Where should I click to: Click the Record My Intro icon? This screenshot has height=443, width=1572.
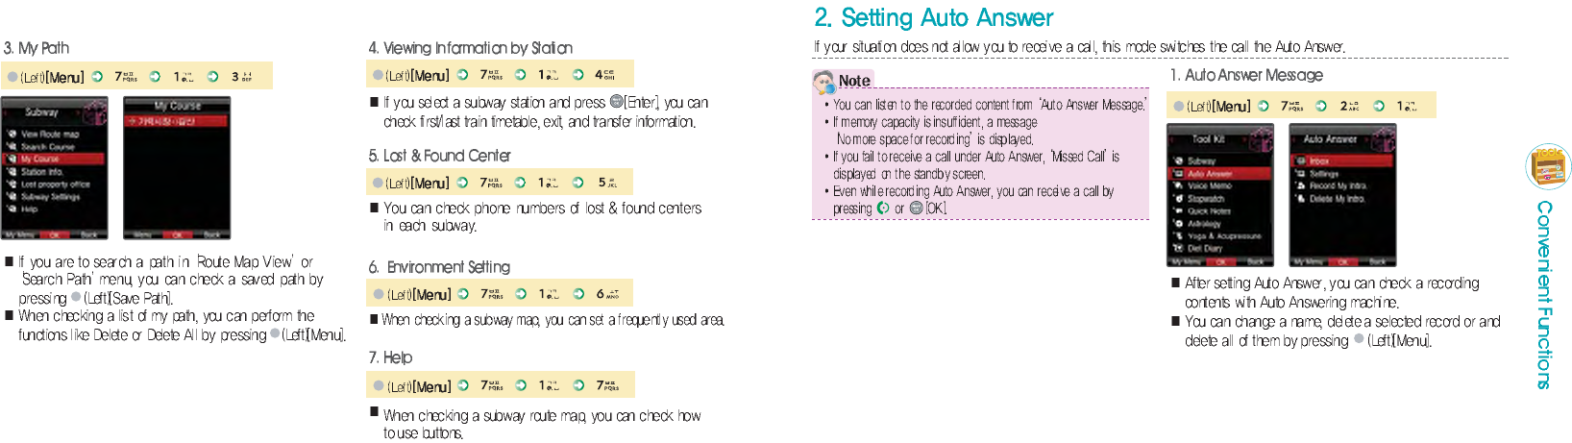[1300, 185]
